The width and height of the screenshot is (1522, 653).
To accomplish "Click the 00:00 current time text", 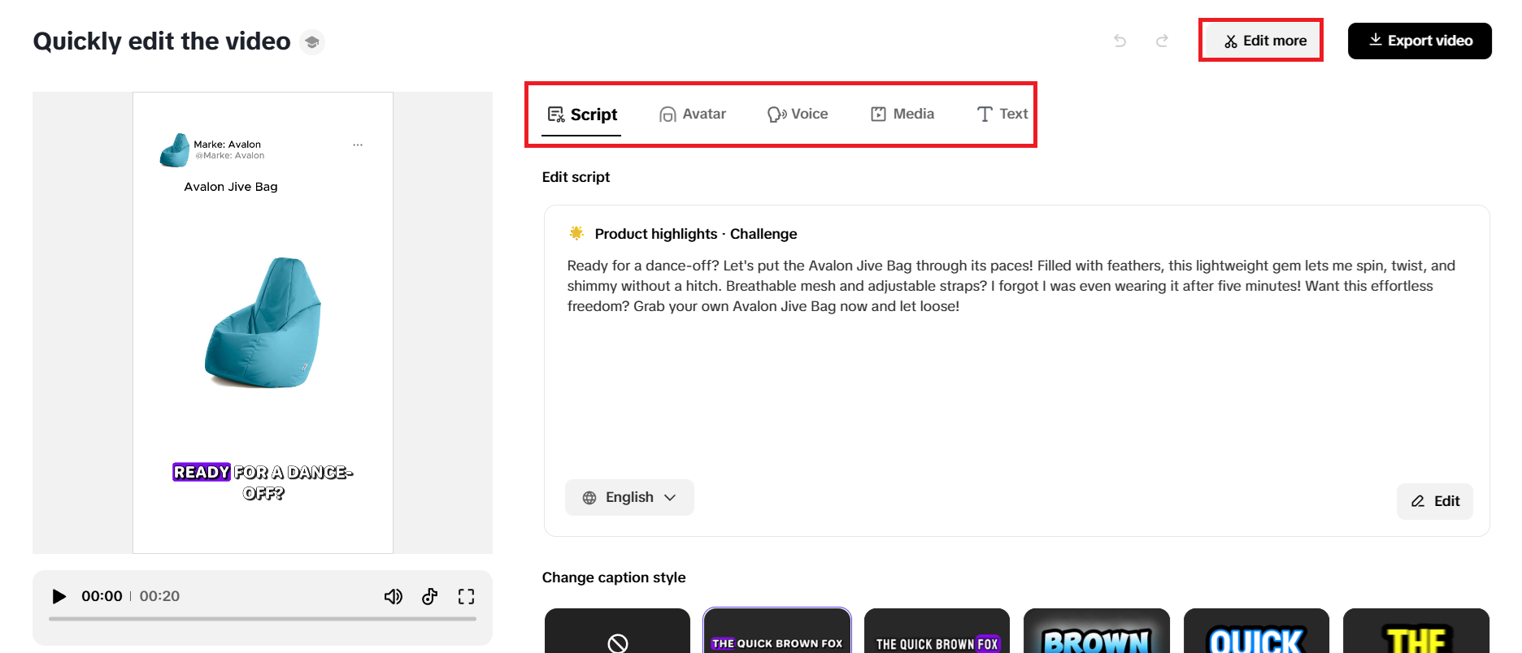I will pos(102,596).
